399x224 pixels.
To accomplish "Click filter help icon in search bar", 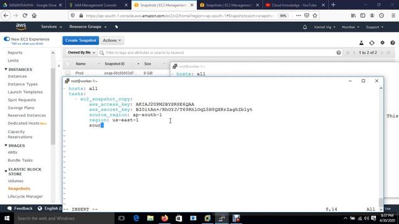I will 339,52.
